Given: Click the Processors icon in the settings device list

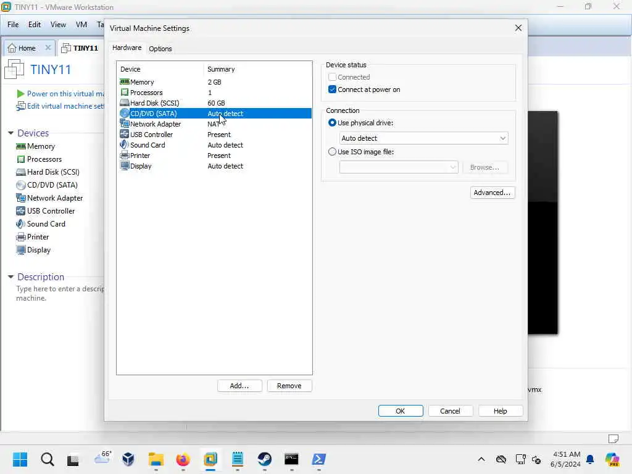Looking at the screenshot, I should coord(125,93).
